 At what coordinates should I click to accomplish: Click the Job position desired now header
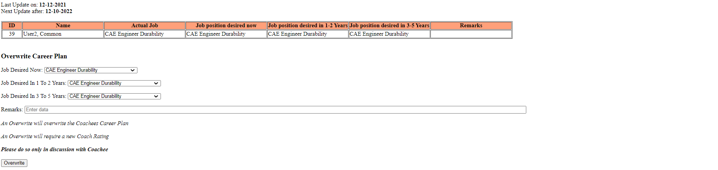[226, 26]
